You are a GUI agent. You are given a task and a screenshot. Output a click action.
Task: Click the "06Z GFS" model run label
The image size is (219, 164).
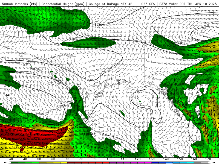point(148,4)
